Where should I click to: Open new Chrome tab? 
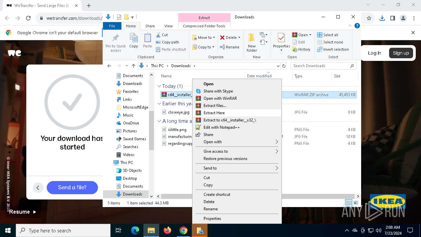click(x=89, y=5)
